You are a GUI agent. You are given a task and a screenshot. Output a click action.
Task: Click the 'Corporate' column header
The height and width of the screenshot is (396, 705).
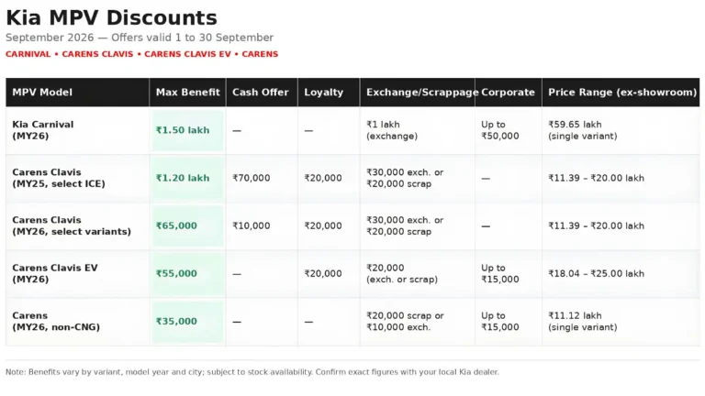(x=508, y=92)
